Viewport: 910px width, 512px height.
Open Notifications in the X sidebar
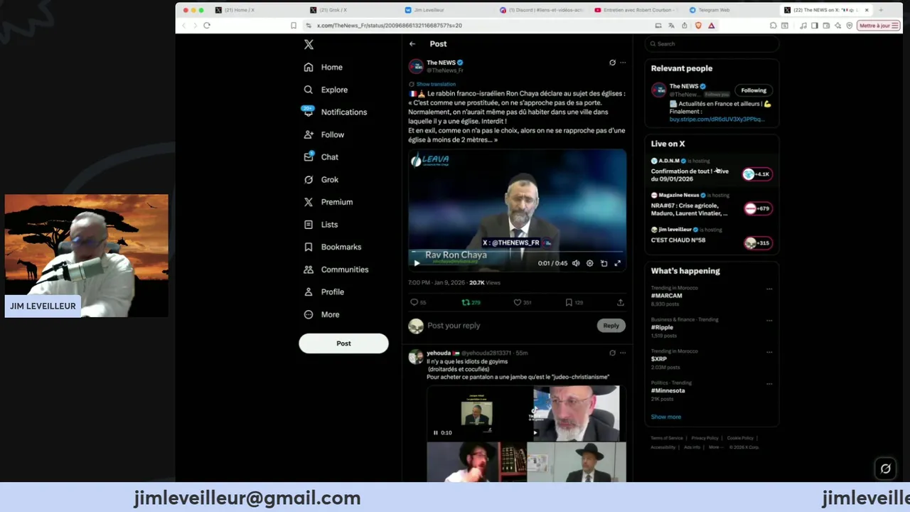[335, 112]
